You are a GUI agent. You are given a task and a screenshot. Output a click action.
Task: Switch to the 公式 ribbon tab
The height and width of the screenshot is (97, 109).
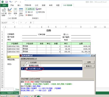tap(37, 5)
